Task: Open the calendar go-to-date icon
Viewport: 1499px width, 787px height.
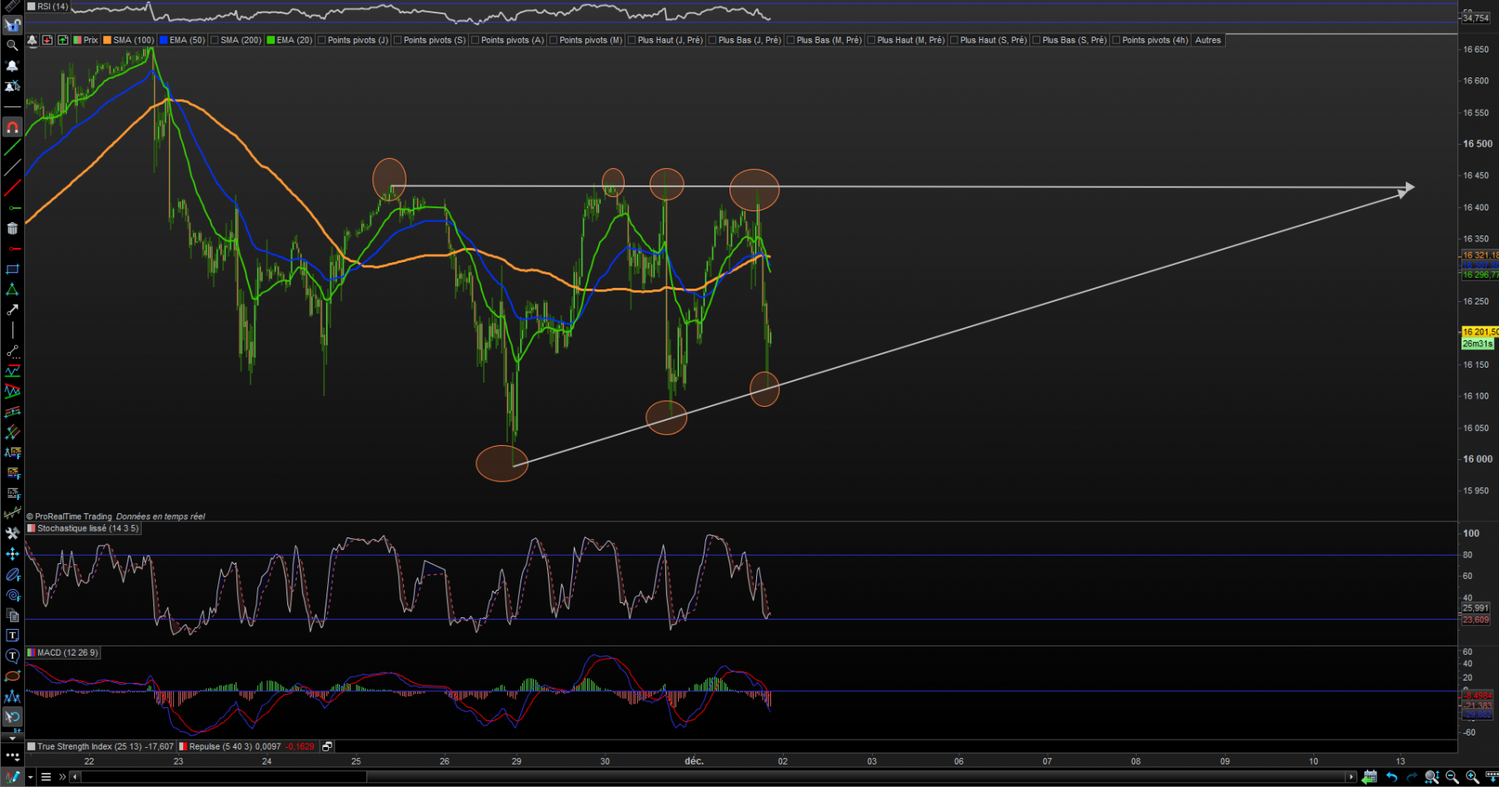Action: click(1370, 777)
